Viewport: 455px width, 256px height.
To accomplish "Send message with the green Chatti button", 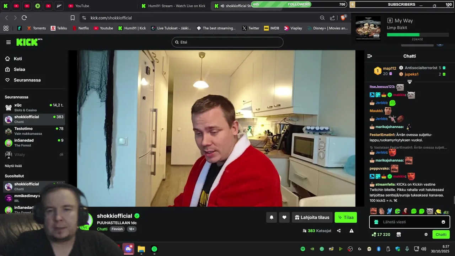I will coord(441,234).
